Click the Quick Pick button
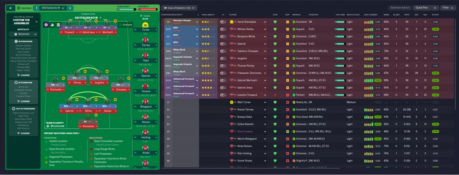Screen dimensions: 459x175 point(426,8)
